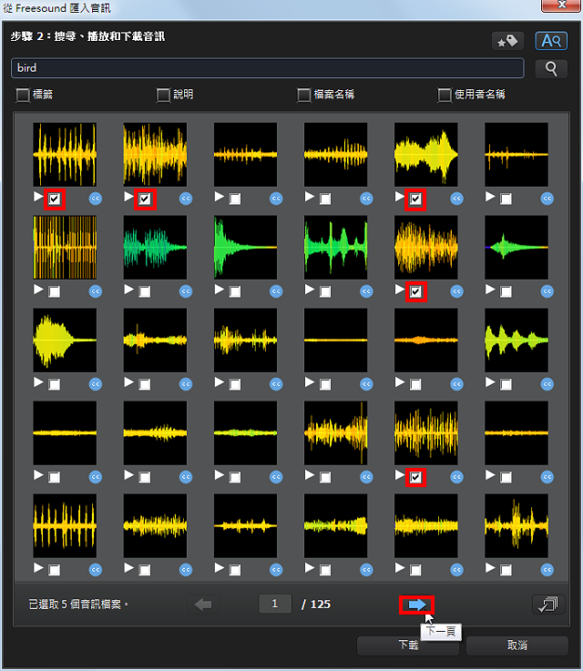This screenshot has height=671, width=583.
Task: Click CC license icon of first bottom-row sound
Action: coord(96,570)
